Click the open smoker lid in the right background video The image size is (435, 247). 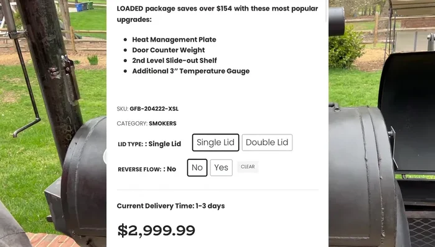[x=406, y=112]
